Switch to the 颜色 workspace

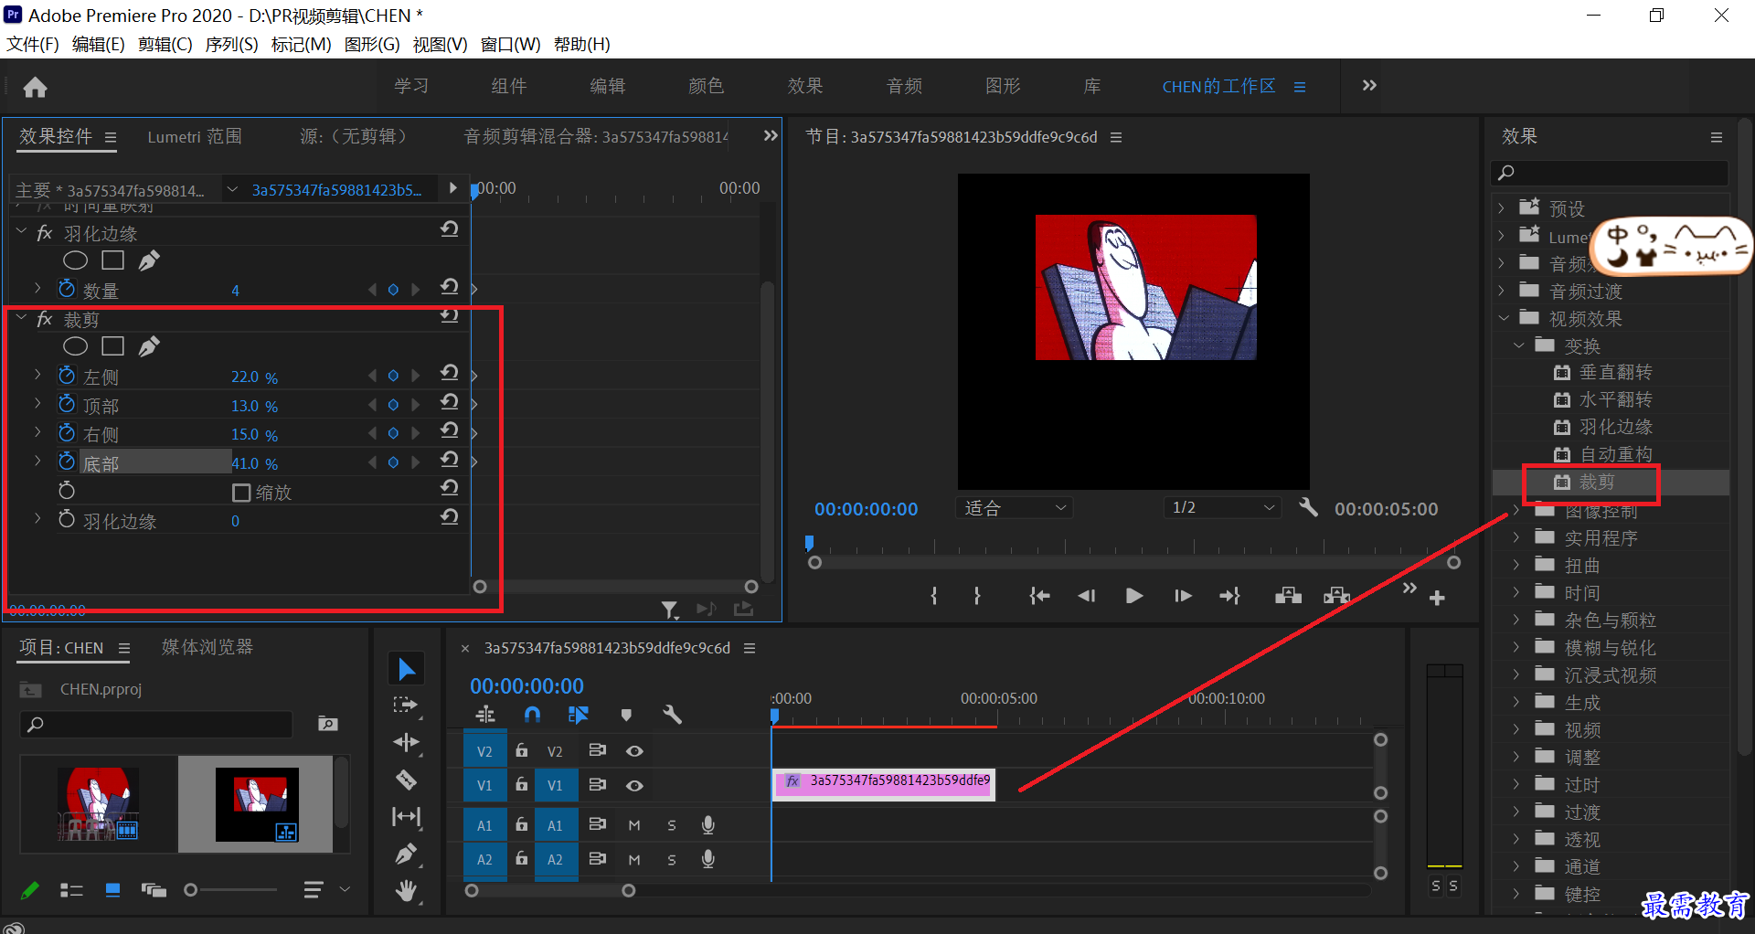click(706, 86)
